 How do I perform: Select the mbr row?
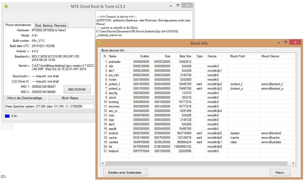pyautogui.click(x=198, y=66)
